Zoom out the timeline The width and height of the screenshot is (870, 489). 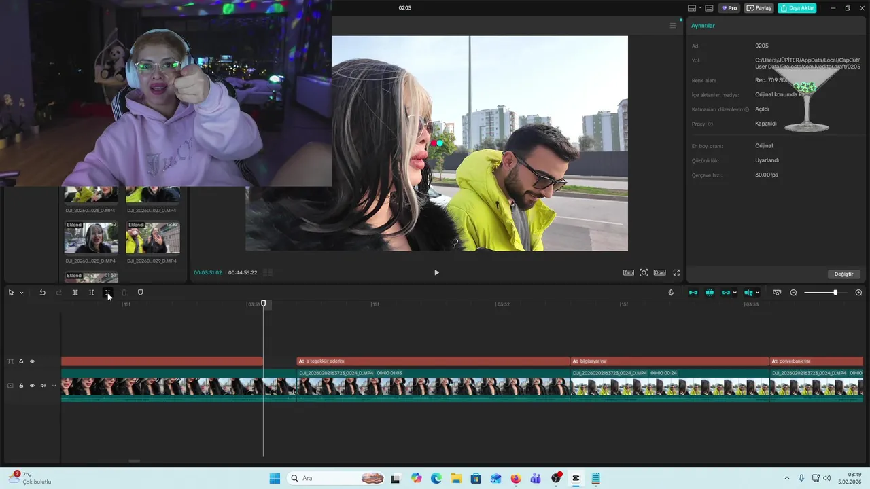793,293
